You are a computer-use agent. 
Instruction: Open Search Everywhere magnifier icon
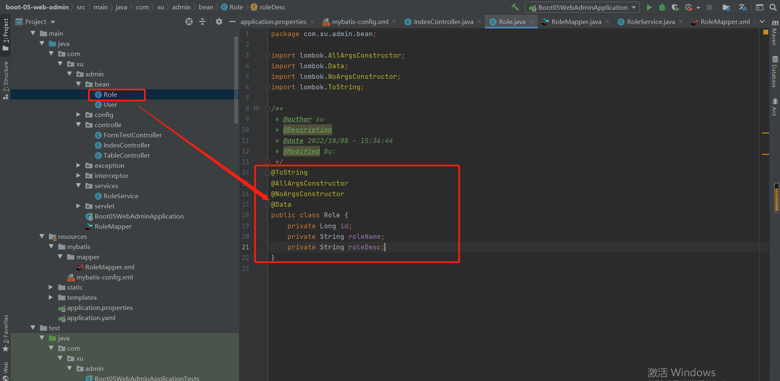(x=773, y=7)
